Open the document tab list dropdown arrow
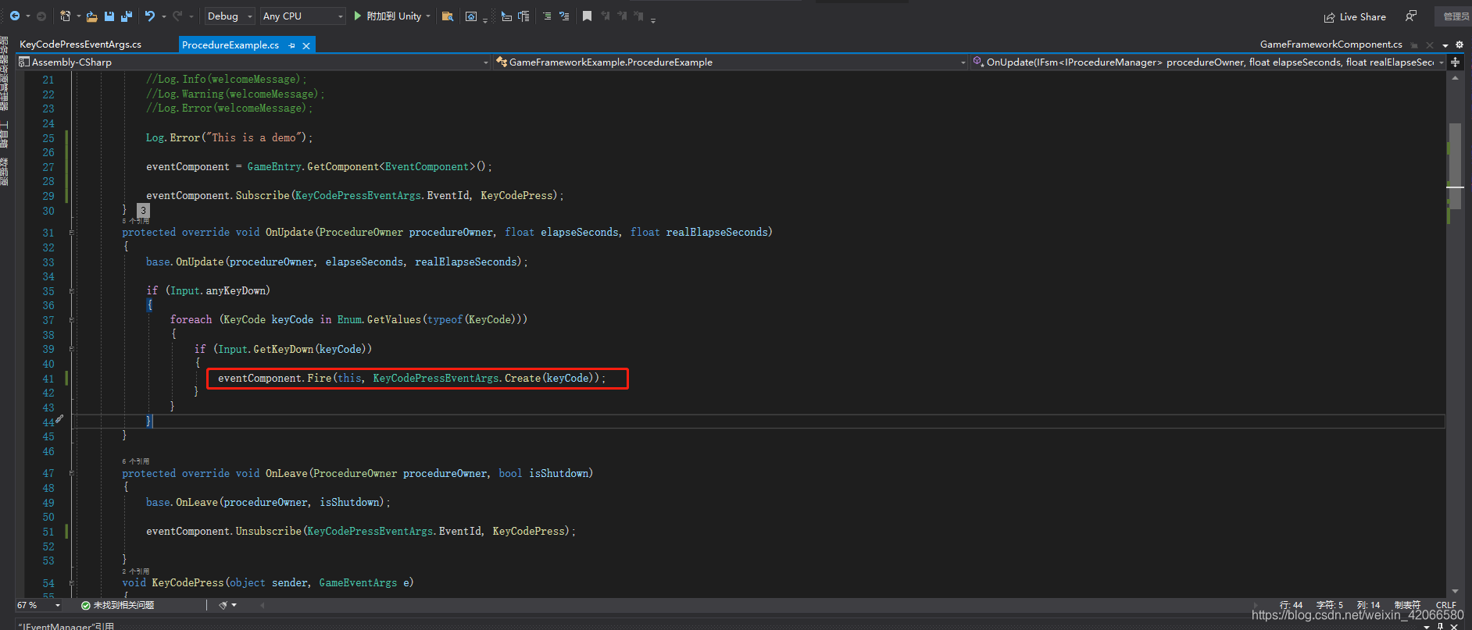 1445,45
